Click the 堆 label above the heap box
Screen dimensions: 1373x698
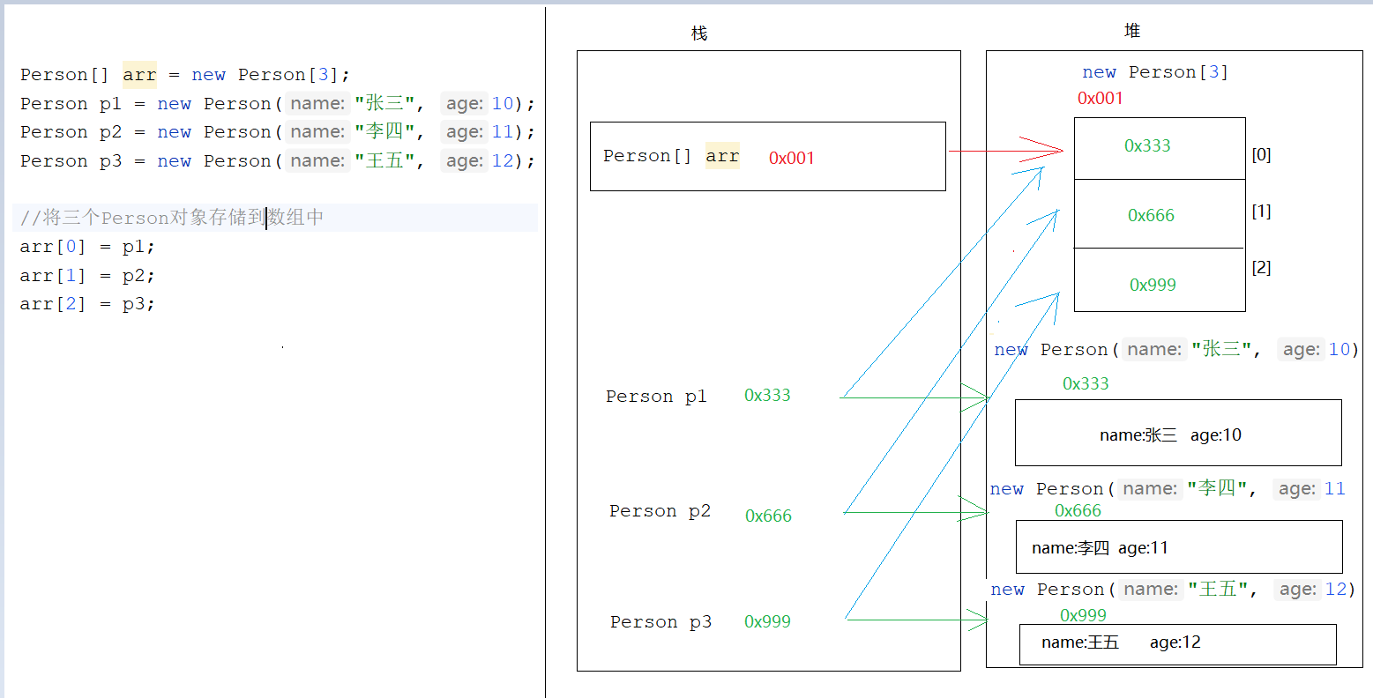pos(1132,31)
